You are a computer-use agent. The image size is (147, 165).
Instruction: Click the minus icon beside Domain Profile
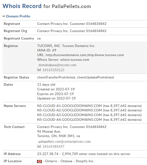[x=4, y=16]
